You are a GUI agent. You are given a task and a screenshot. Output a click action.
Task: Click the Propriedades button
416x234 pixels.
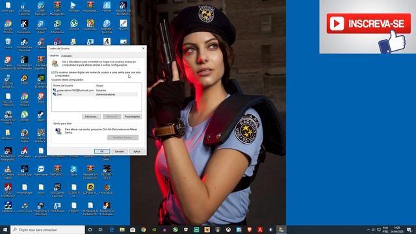point(132,116)
